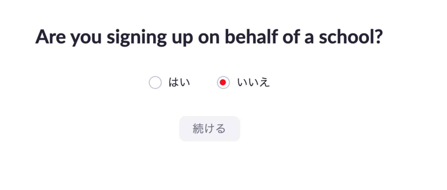Submit the answer using the gray 続ける button

(x=209, y=129)
